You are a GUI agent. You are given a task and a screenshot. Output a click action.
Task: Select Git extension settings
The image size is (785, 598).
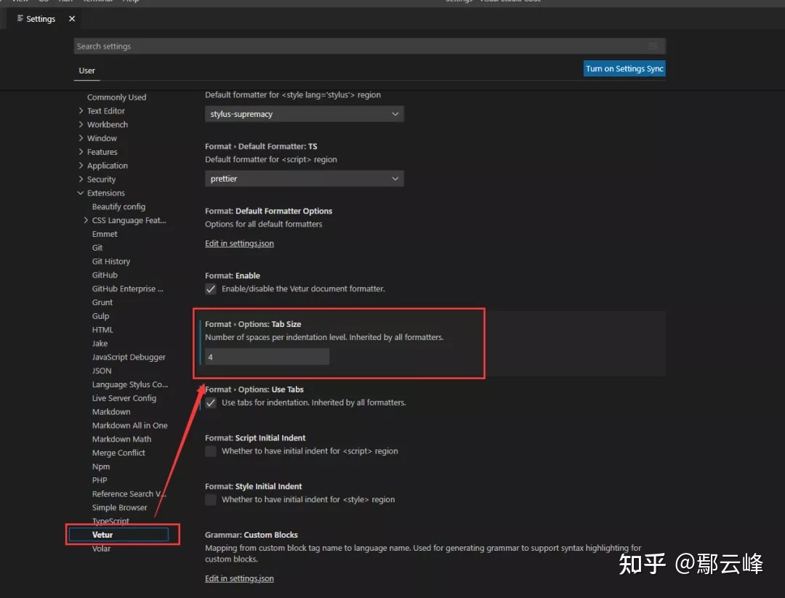[97, 248]
